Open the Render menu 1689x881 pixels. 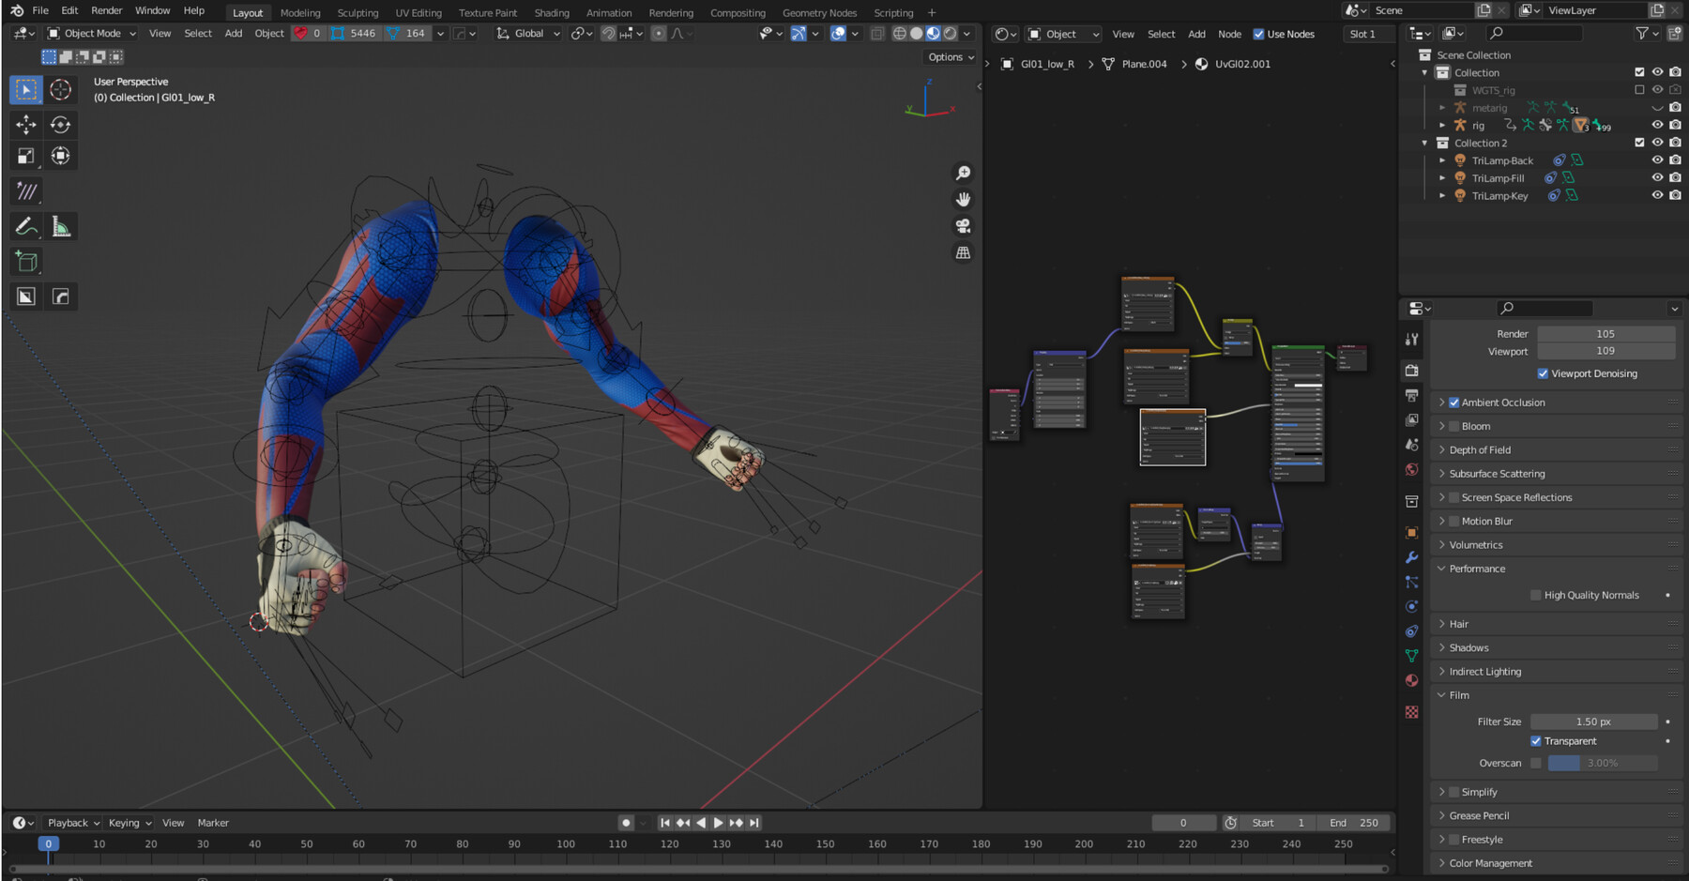pyautogui.click(x=106, y=10)
